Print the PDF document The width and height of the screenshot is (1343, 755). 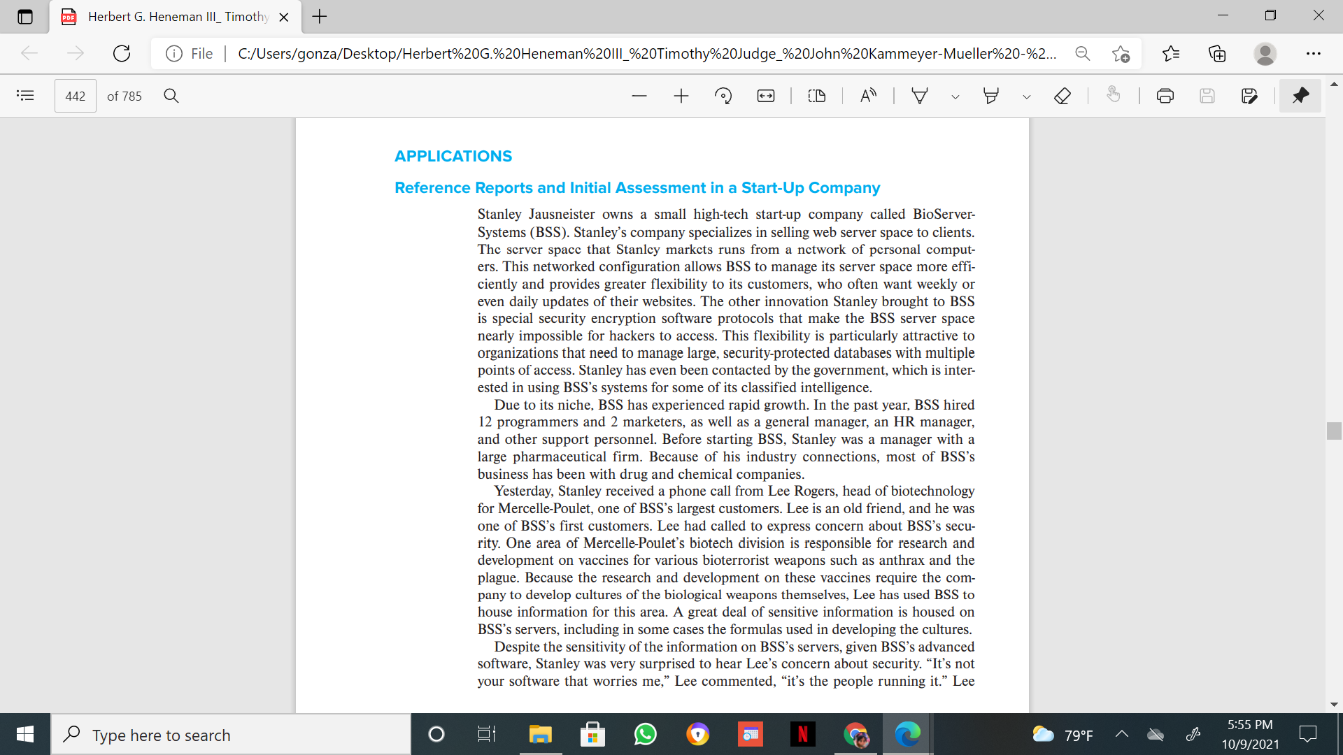1165,96
